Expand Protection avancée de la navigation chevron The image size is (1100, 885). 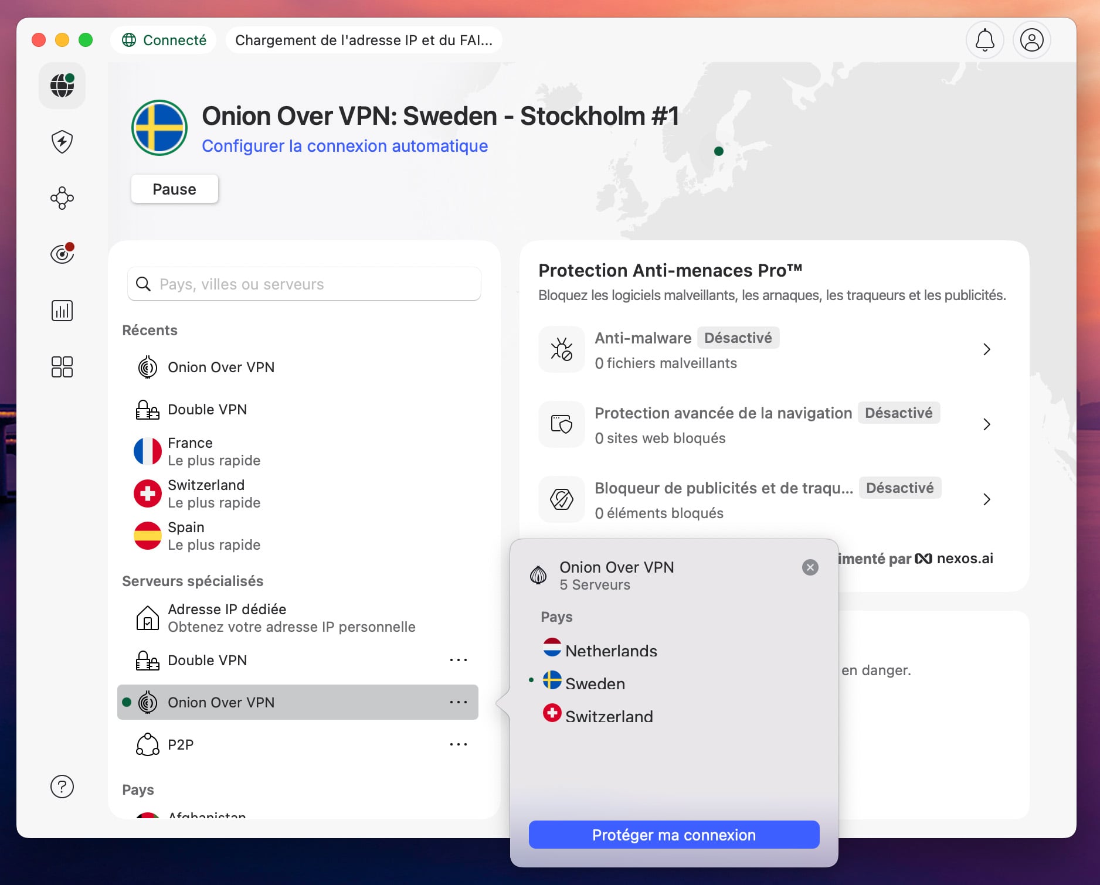987,424
